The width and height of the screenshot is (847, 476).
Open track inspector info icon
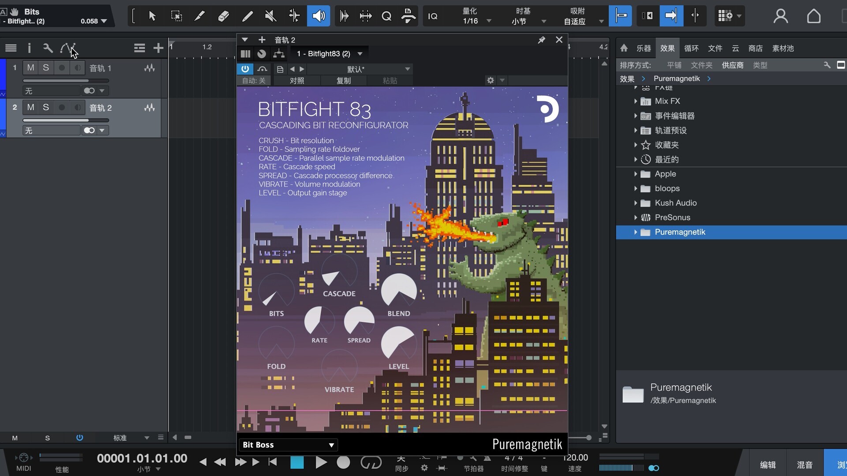(x=29, y=48)
